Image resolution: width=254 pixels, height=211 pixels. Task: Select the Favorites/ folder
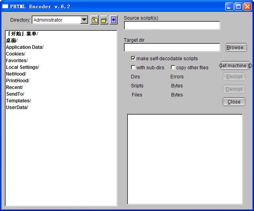pos(17,61)
